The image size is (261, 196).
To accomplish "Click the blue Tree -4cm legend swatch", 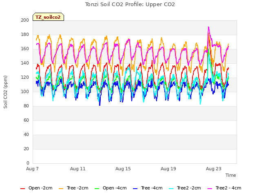I will tap(135, 189).
